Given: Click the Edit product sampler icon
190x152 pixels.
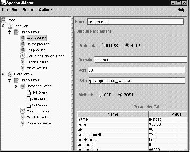Looking at the screenshot, I should click(22, 50).
